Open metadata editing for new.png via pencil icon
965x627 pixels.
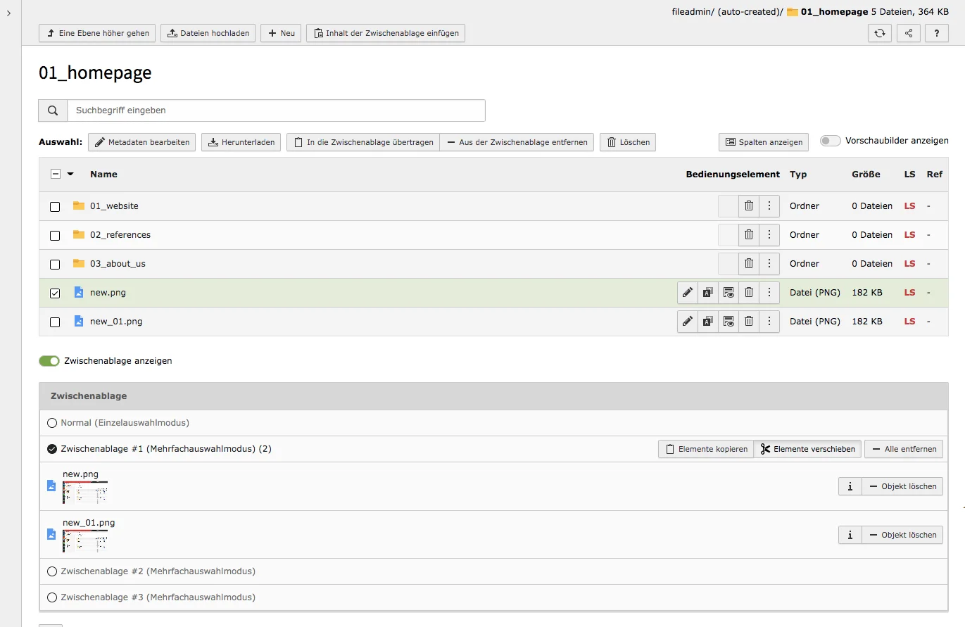(x=687, y=292)
